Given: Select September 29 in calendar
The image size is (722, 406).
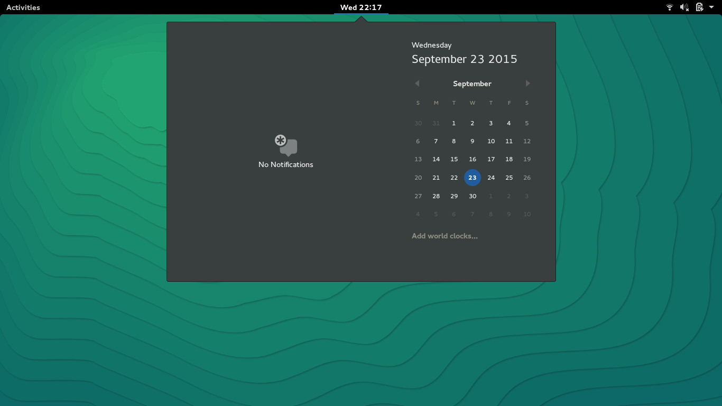Looking at the screenshot, I should (x=454, y=196).
